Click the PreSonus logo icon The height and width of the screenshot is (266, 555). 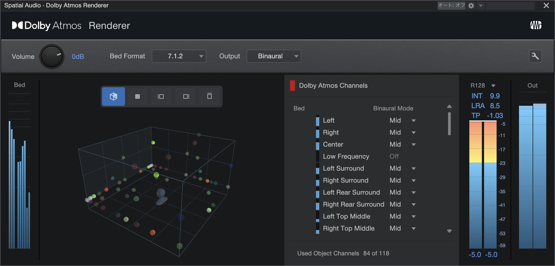coord(536,25)
